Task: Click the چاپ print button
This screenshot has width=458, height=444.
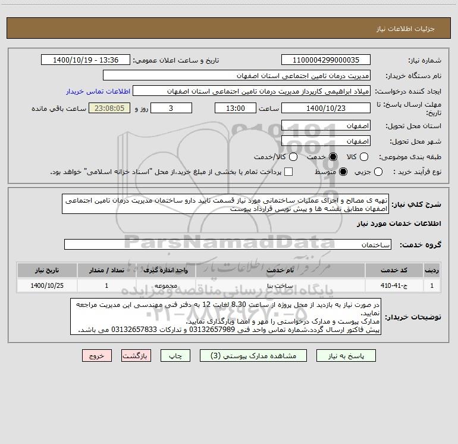Action: pyautogui.click(x=175, y=356)
